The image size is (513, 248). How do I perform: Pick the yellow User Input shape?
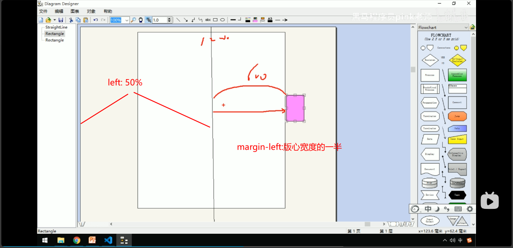coord(457,139)
